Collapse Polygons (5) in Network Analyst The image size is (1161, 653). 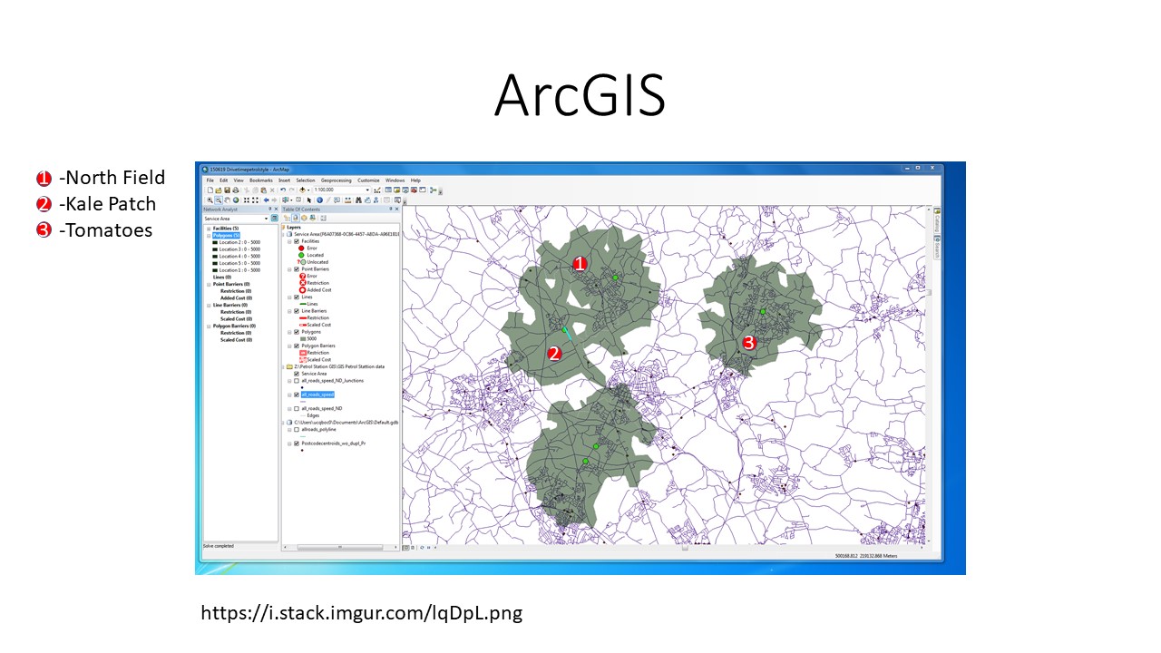point(209,236)
